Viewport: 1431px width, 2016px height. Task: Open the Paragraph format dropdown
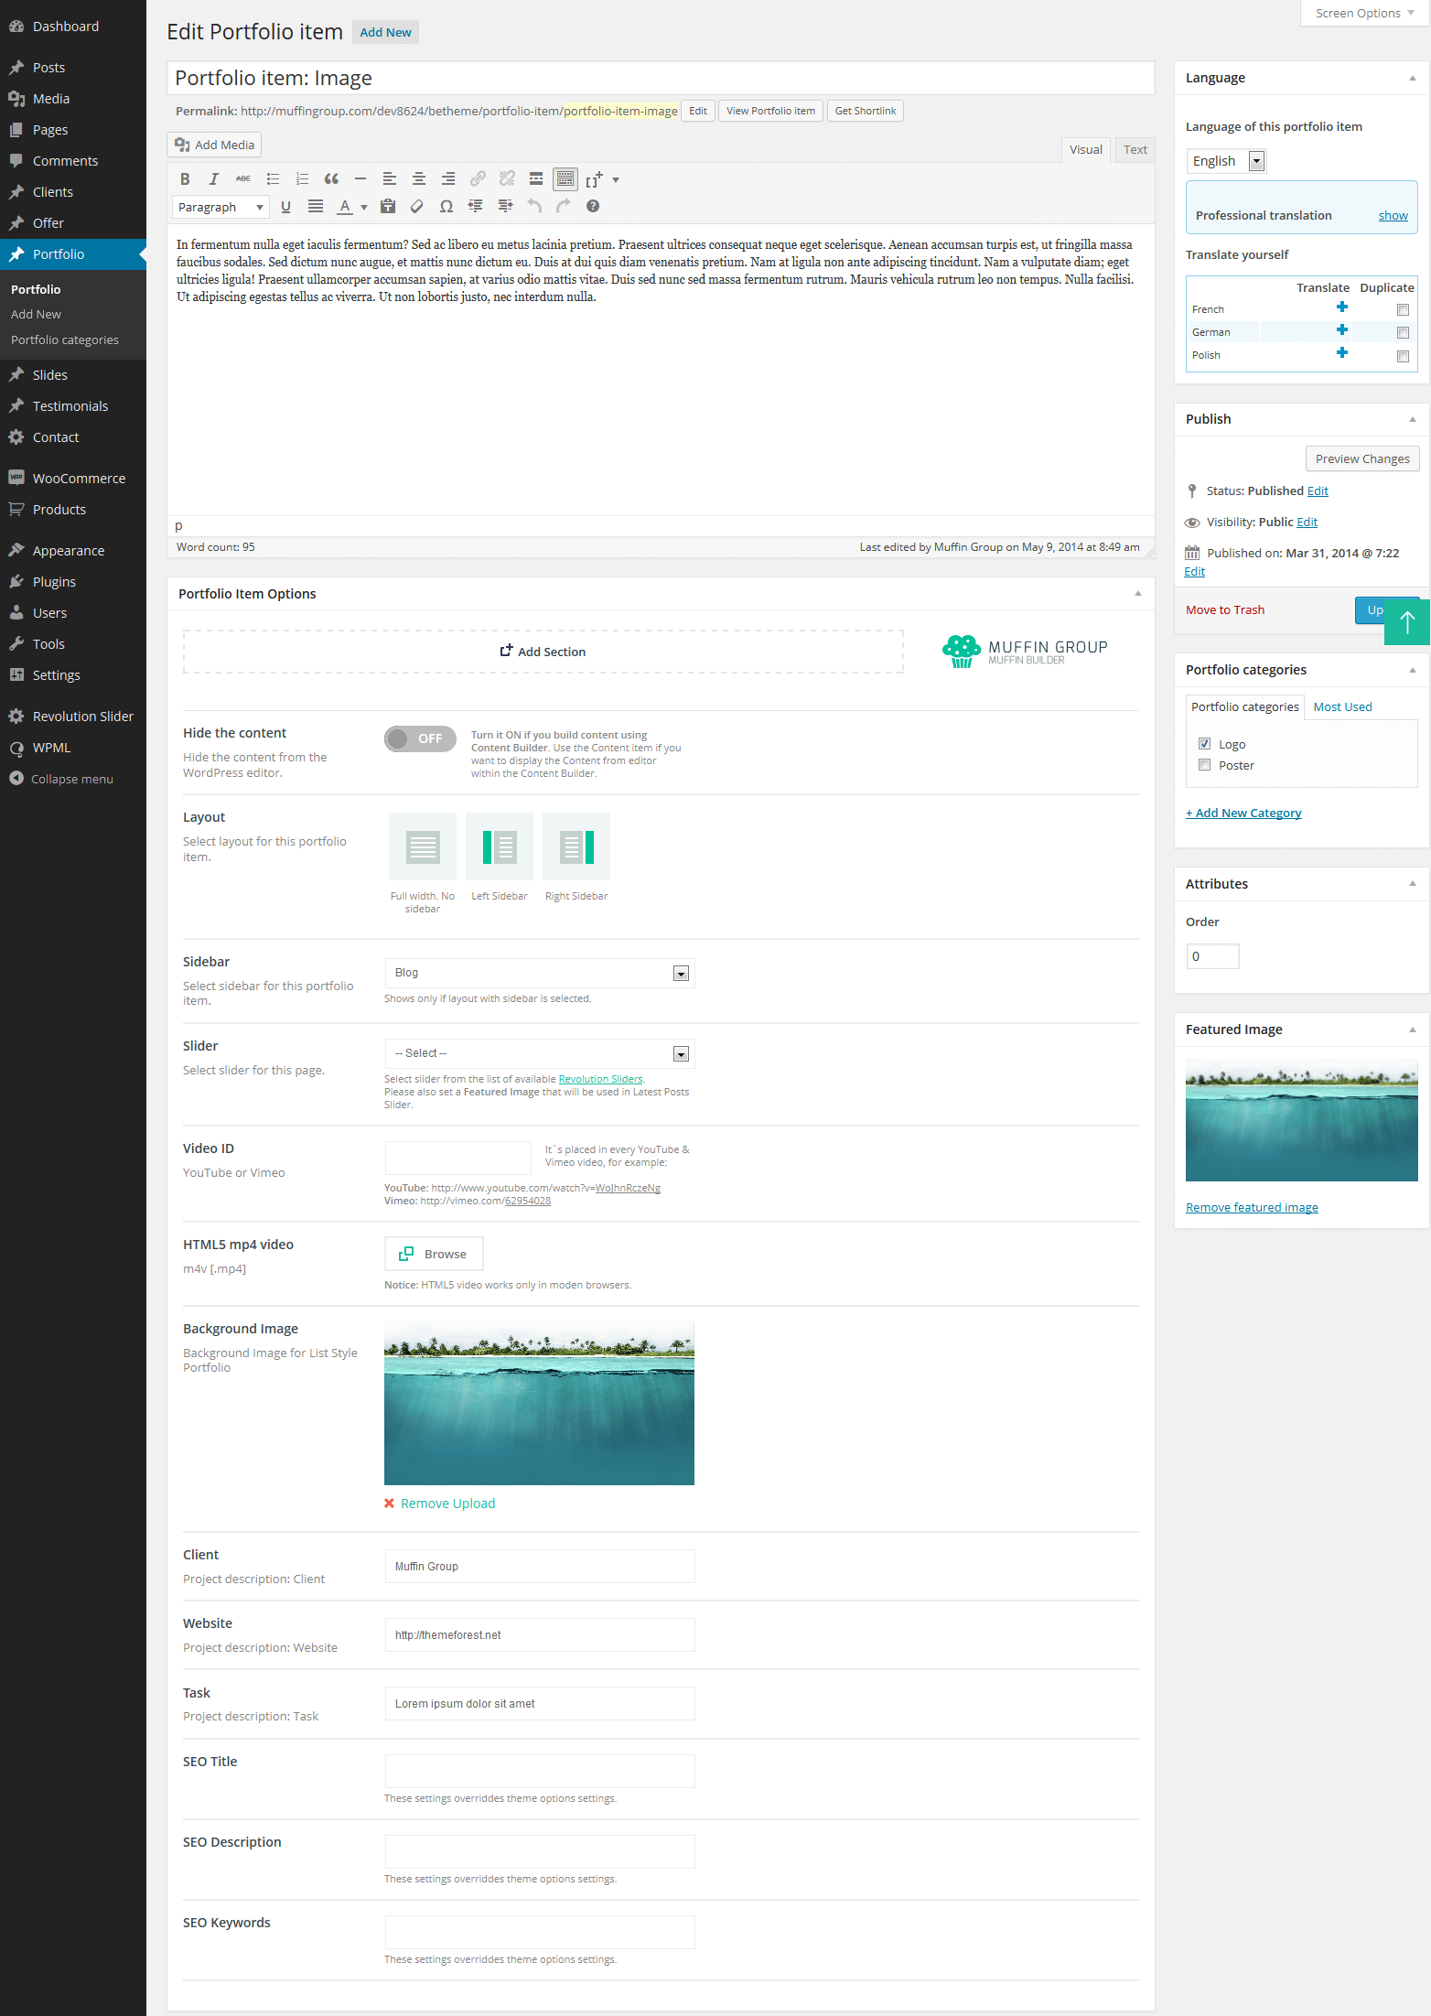[221, 208]
